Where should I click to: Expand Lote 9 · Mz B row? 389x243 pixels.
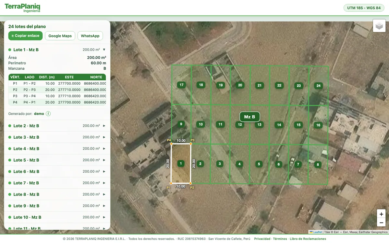57,206
